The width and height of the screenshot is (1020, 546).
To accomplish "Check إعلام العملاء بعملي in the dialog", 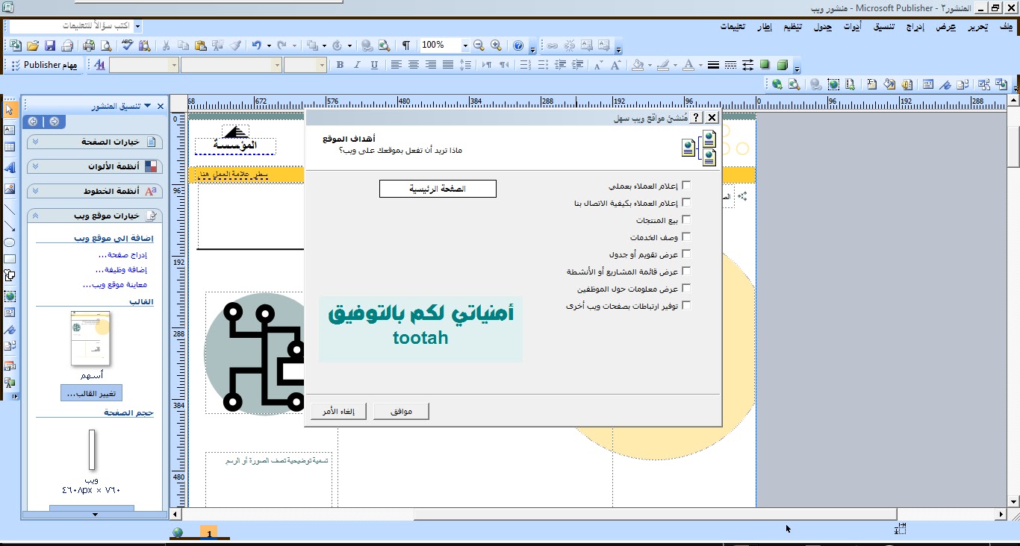I will (686, 184).
